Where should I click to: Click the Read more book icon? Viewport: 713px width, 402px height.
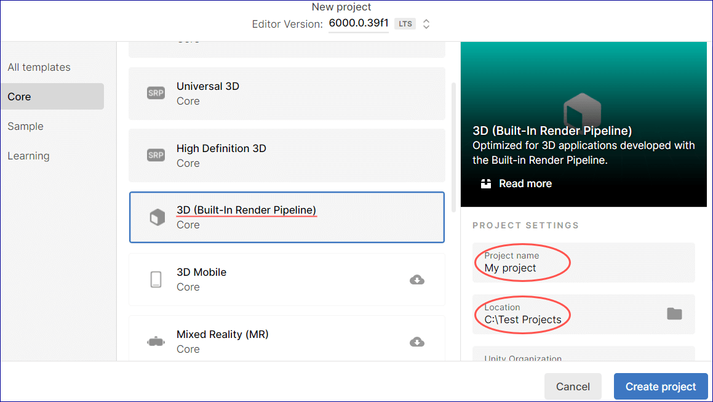click(486, 183)
